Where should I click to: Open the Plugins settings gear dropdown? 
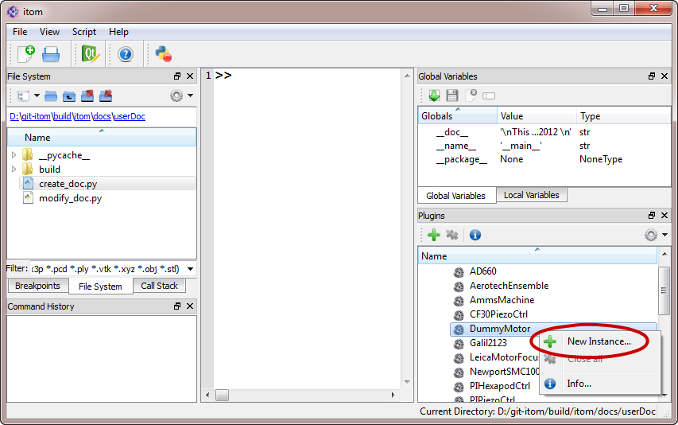pos(656,235)
